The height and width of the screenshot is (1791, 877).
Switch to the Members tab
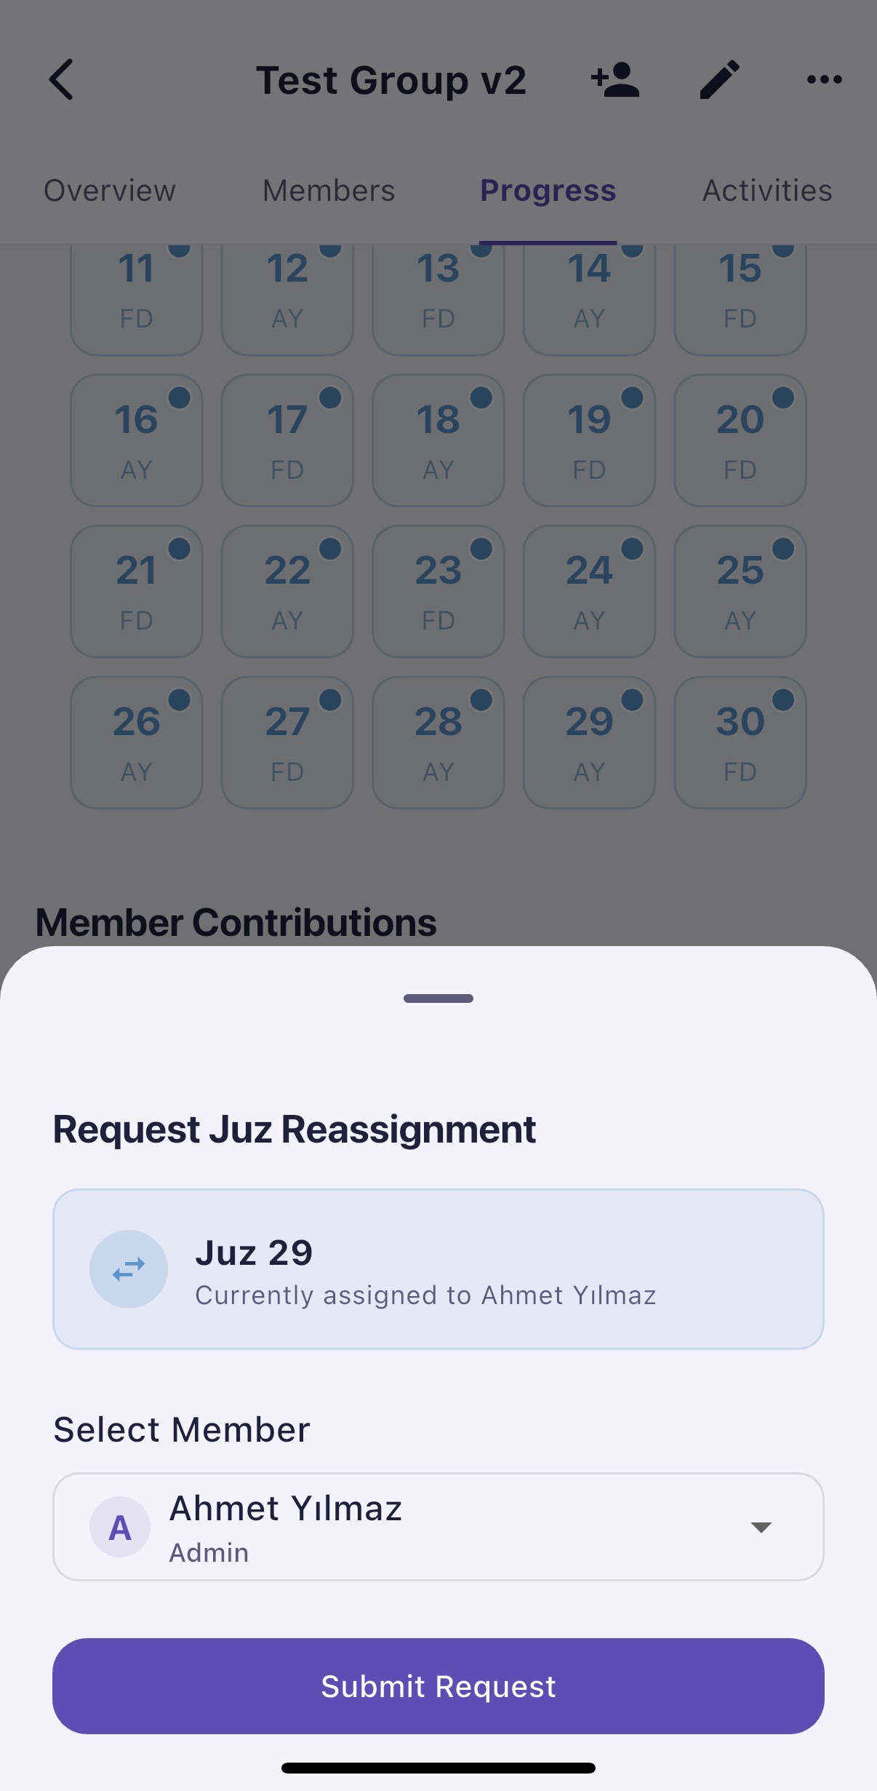pos(329,191)
